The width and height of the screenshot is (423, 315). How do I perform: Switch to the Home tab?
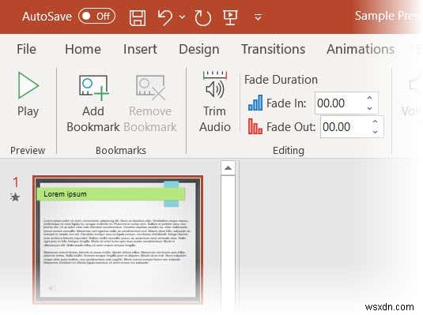click(83, 49)
